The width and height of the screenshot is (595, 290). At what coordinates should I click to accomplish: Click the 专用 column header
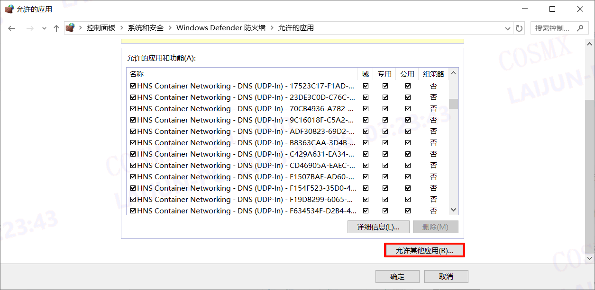click(384, 74)
